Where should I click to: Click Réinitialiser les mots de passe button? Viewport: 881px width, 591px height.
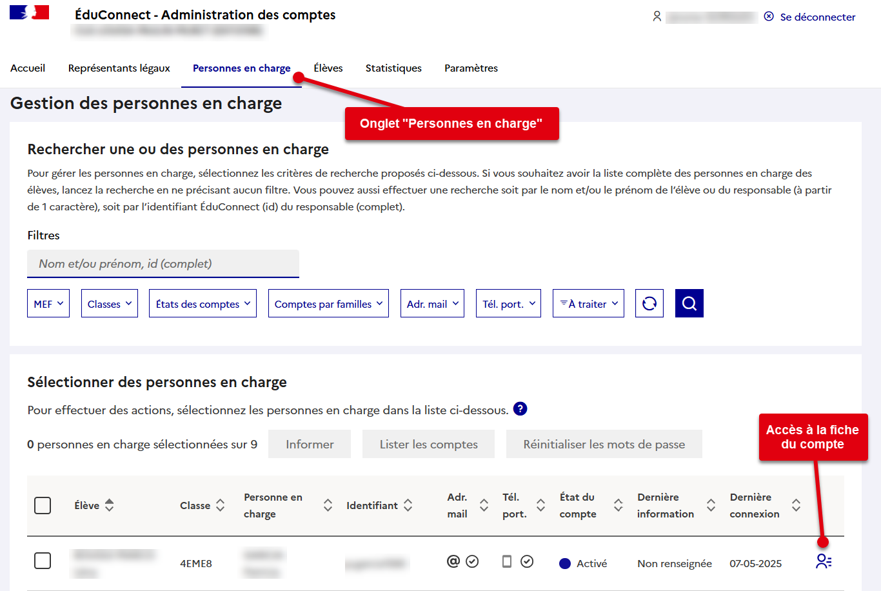pos(604,444)
